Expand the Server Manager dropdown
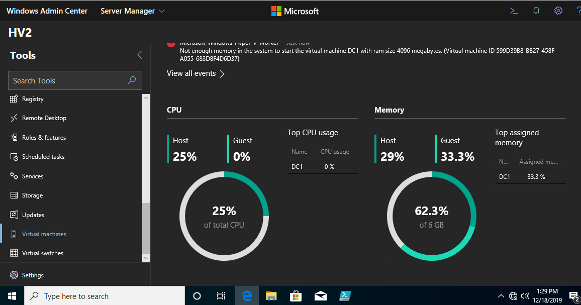Screen dimensions: 581x305 click(133, 11)
